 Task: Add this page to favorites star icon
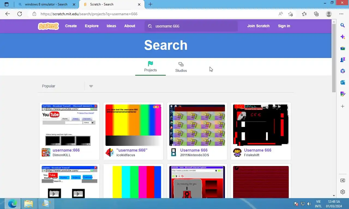pyautogui.click(x=290, y=14)
